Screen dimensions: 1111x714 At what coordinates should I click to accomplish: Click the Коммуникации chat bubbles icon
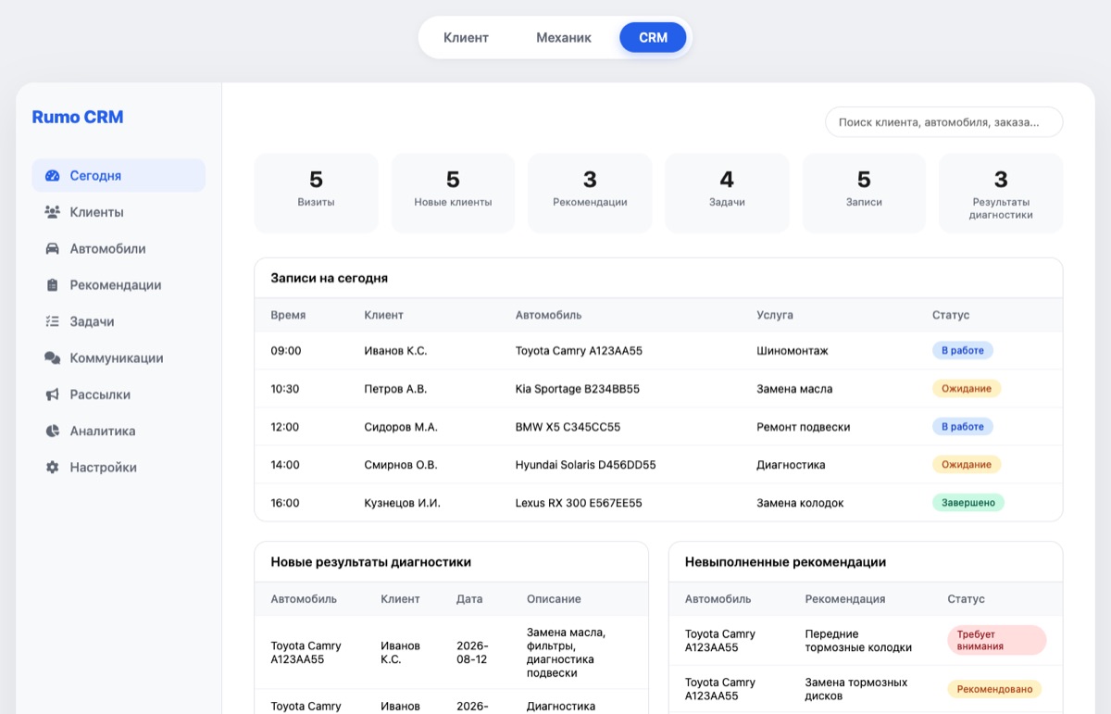[52, 358]
